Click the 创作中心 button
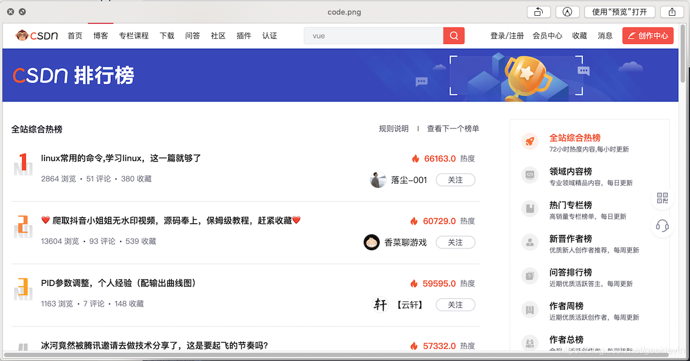This screenshot has width=690, height=361. (x=648, y=36)
